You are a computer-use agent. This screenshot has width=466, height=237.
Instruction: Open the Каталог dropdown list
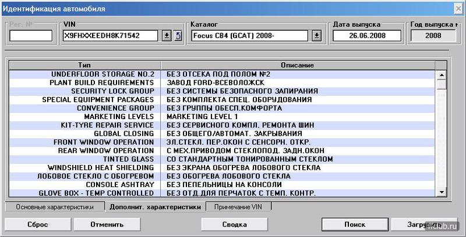pos(317,36)
